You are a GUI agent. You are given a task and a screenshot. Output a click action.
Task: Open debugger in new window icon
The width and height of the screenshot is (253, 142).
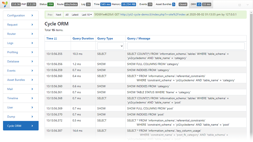[x=239, y=5]
